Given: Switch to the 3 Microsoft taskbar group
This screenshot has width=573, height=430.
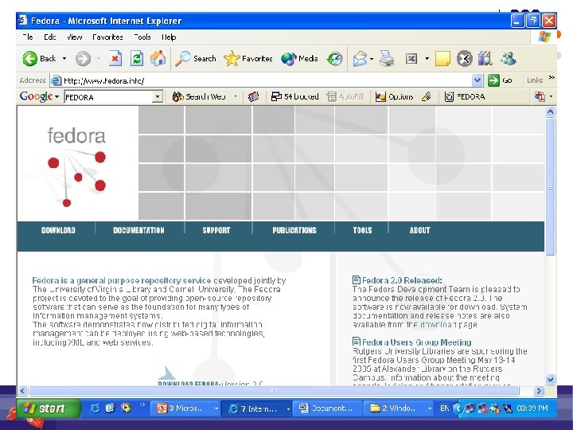Looking at the screenshot, I should [185, 408].
